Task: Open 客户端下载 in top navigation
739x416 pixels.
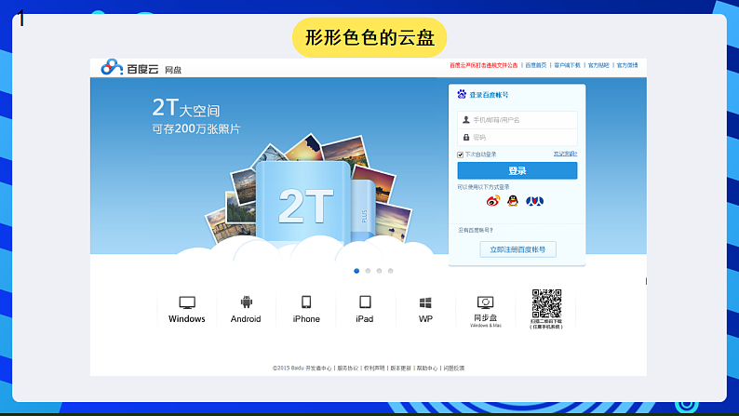Action: tap(567, 66)
